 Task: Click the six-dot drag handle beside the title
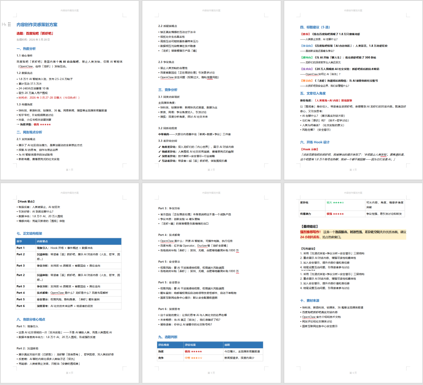coord(9,24)
